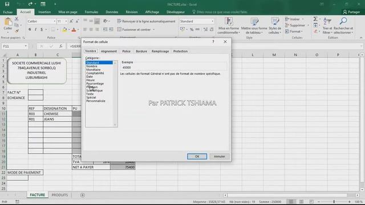The image size is (365, 205).
Task: Select Pourcentage in the category list
Action: click(x=95, y=84)
